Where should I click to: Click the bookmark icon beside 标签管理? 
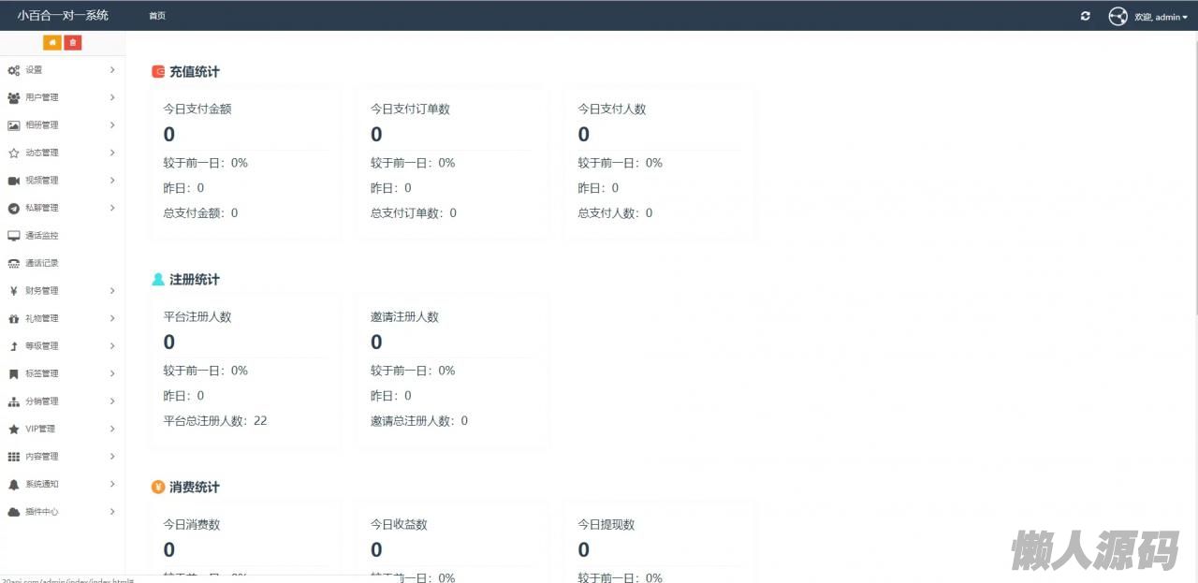13,373
